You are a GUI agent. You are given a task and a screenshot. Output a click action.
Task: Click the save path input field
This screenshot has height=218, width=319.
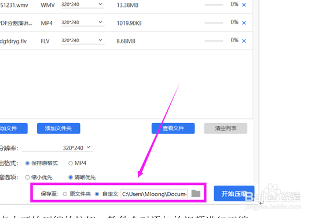coord(154,194)
